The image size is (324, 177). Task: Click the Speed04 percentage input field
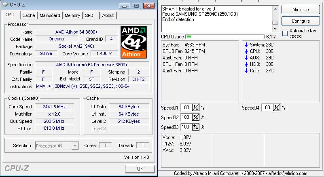pyautogui.click(x=267, y=107)
